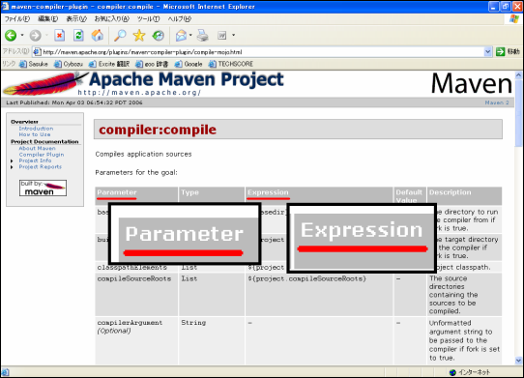Click the compiler:compile page heading
Screen dimensions: 524x378
click(x=158, y=130)
